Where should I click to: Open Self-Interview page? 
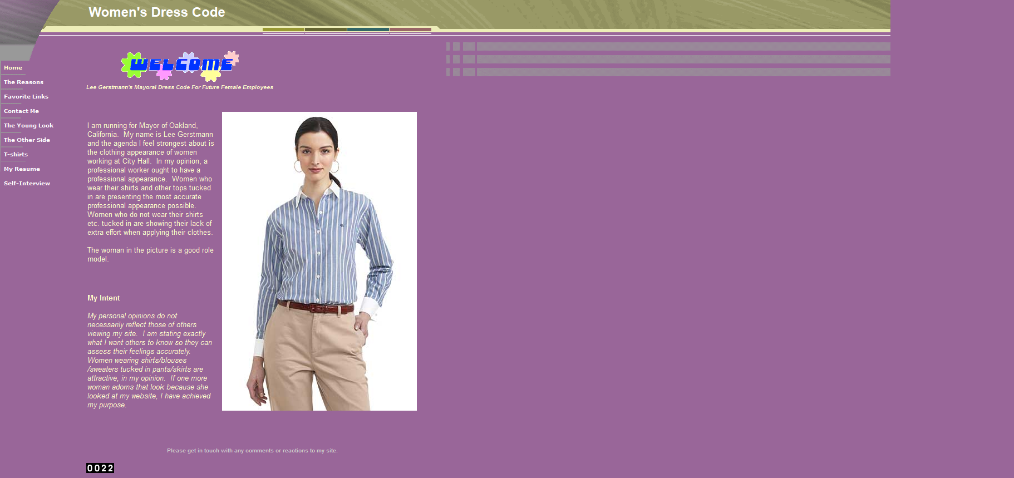click(27, 184)
